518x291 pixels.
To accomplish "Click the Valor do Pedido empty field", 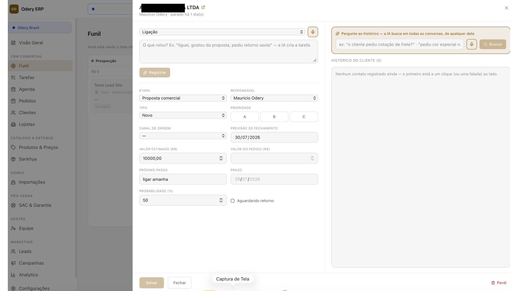I will (274, 158).
